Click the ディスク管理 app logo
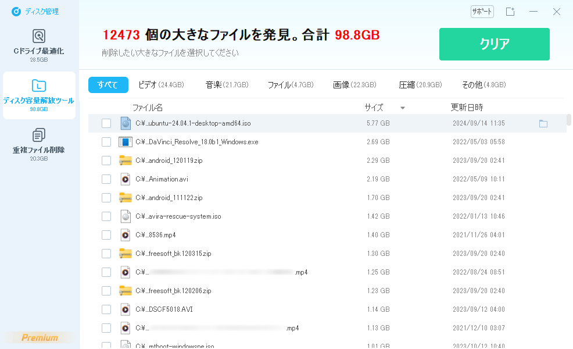The height and width of the screenshot is (349, 573). pos(16,12)
